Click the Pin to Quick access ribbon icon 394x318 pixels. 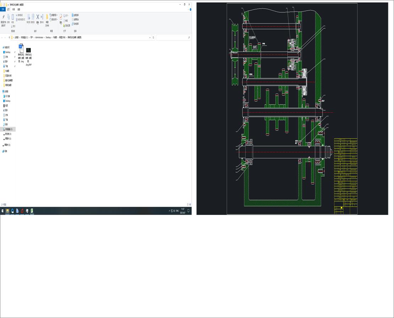[3, 17]
